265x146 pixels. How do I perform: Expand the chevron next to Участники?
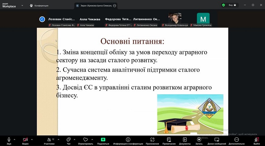[x=58, y=139]
